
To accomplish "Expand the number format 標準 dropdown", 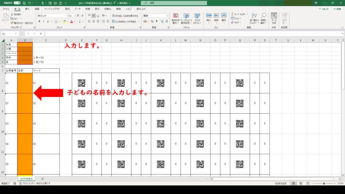I will click(167, 16).
